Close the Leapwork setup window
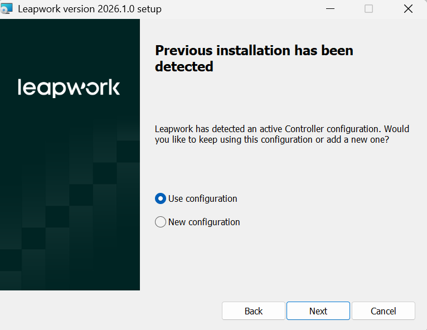Screen dimensions: 427x330 point(408,9)
